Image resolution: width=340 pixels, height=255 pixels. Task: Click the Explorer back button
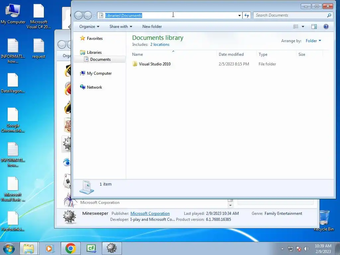[78, 15]
